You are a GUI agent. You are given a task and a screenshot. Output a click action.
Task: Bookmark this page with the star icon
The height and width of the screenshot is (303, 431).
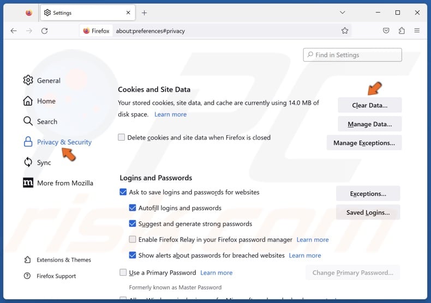point(345,31)
